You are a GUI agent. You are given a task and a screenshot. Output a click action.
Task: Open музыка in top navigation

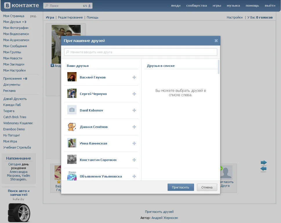point(233,6)
